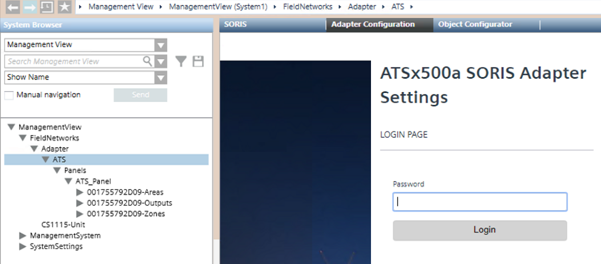Expand the 001755792D09-Areas node

click(x=80, y=192)
